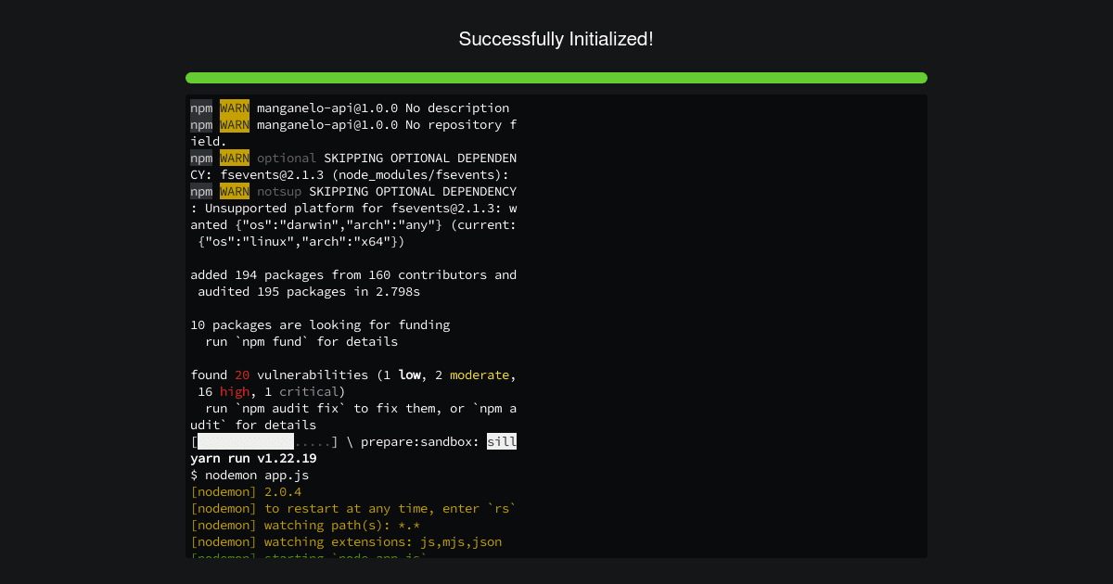Screen dimensions: 1113x584
Task: Click the moderate vulnerability label
Action: [x=480, y=375]
